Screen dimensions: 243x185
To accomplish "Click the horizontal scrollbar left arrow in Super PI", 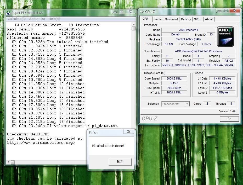I will (8, 162).
